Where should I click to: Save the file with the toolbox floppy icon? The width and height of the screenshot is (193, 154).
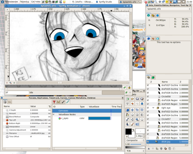137,99
